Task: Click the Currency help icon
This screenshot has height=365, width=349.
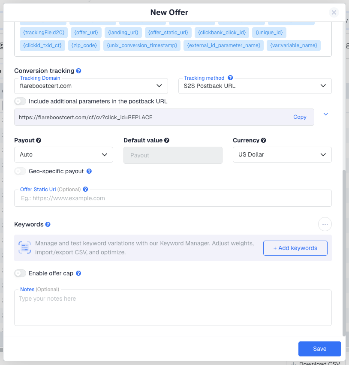Action: pyautogui.click(x=263, y=140)
